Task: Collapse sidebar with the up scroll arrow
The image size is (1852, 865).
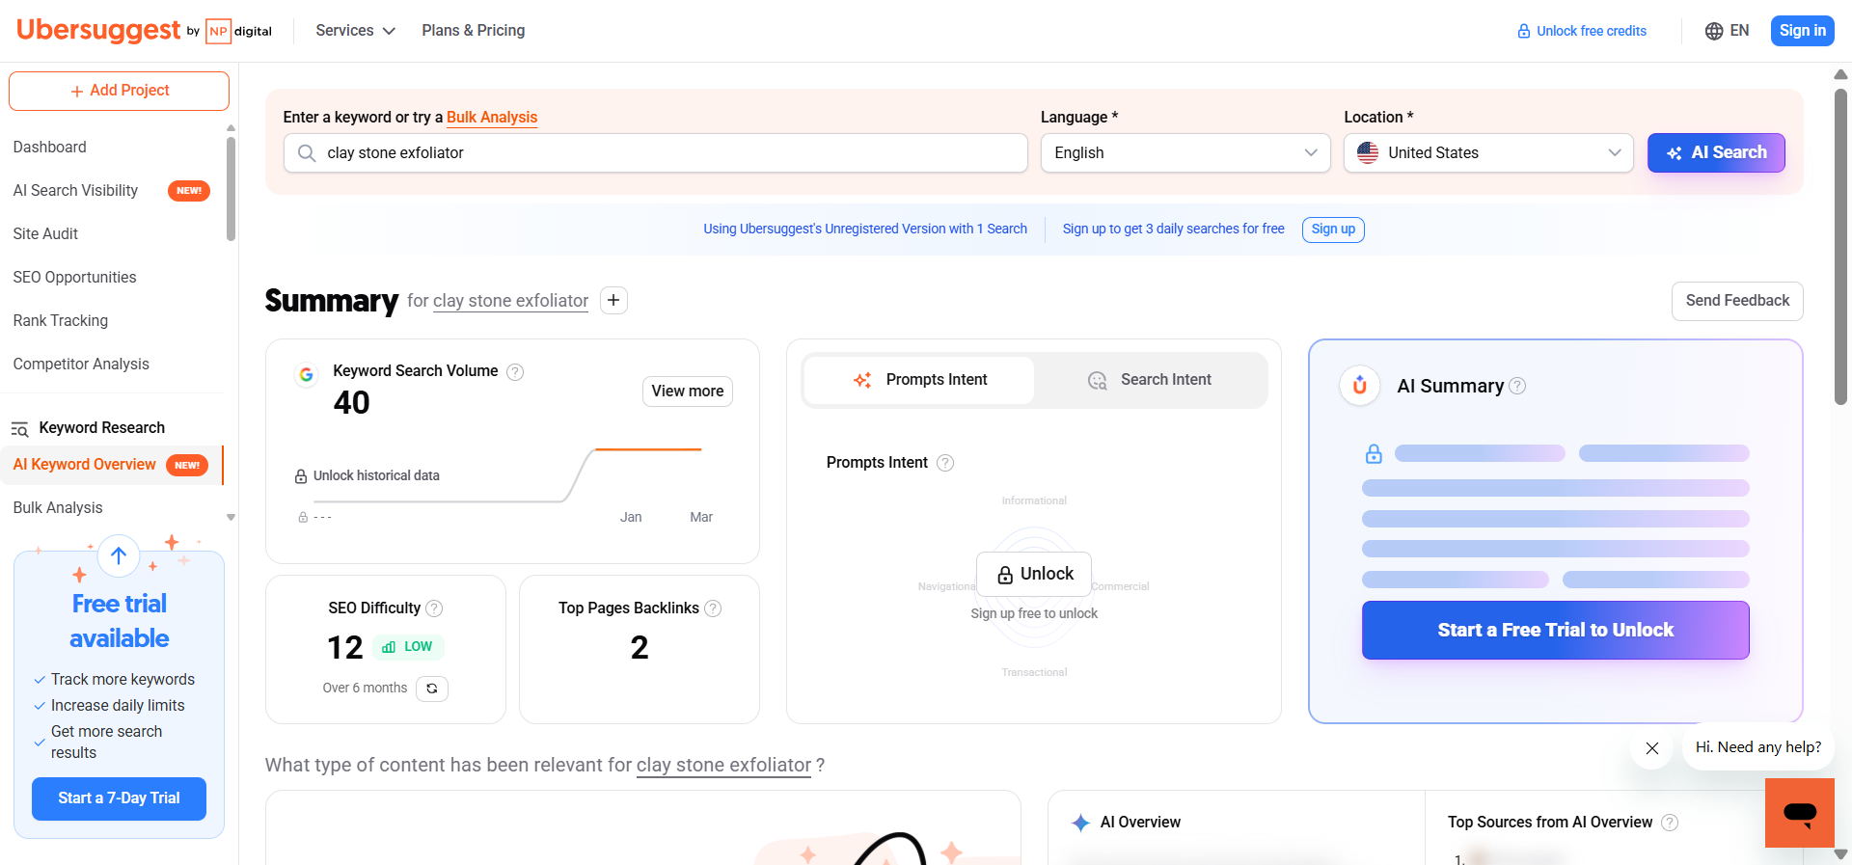Action: point(231,127)
